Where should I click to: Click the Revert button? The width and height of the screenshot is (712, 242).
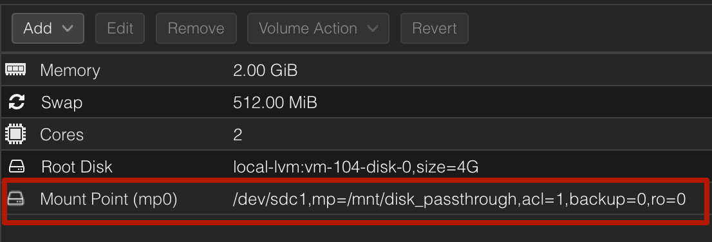(434, 28)
